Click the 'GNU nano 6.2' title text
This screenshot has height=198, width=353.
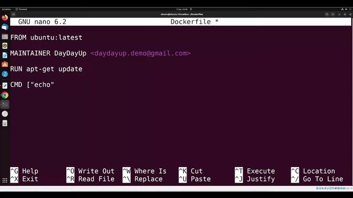pos(42,22)
